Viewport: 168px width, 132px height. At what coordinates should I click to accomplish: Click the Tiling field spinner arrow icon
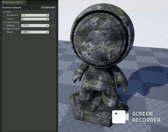(47, 19)
